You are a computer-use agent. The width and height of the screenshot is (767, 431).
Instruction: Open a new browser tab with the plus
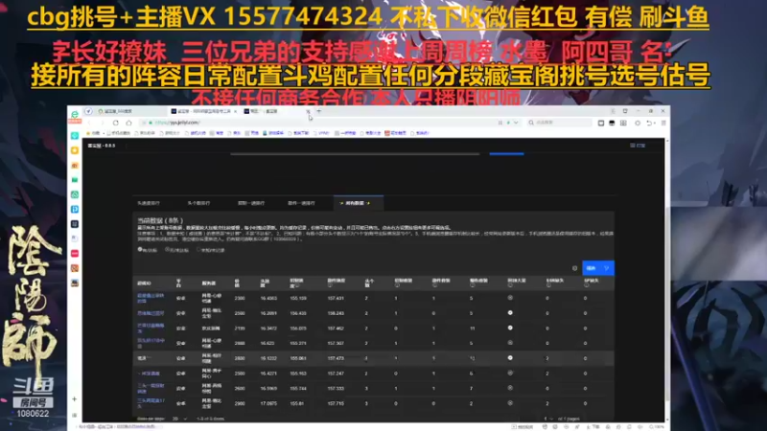coord(319,111)
